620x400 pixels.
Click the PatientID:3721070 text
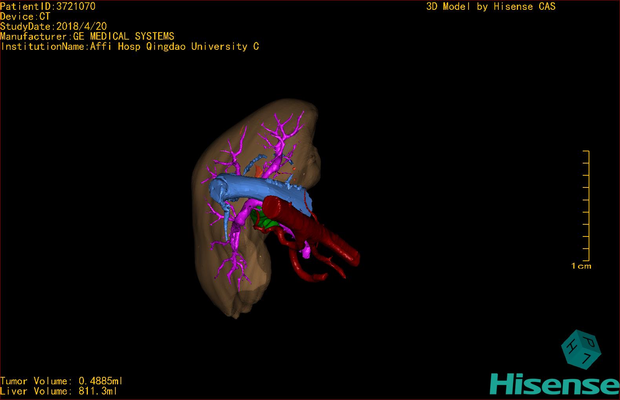(48, 6)
